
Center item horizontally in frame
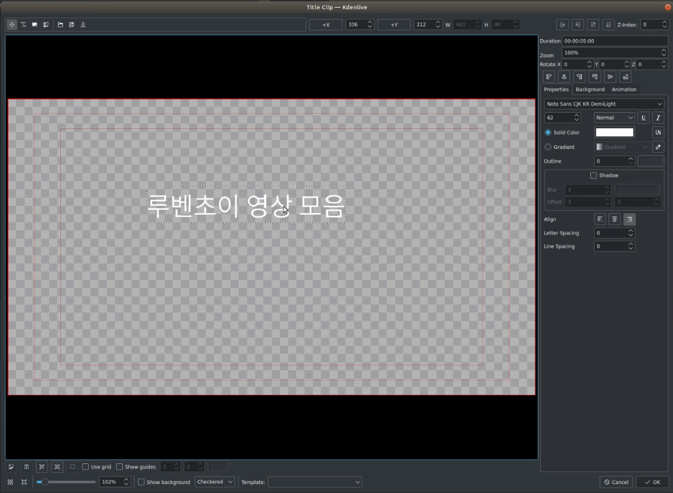(564, 76)
